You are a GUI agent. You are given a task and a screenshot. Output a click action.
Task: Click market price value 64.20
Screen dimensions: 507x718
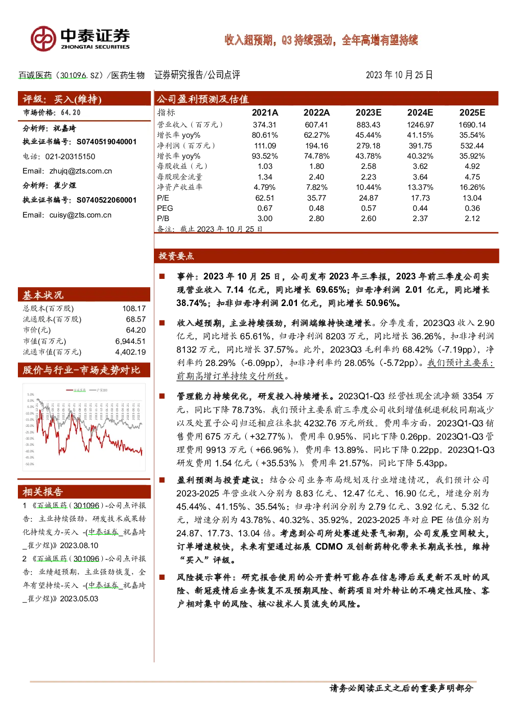pyautogui.click(x=71, y=113)
